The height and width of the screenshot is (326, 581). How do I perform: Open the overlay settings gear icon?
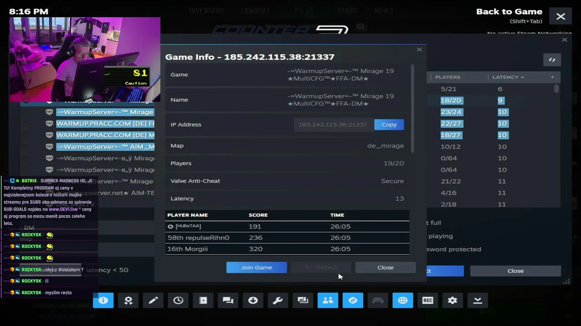click(453, 300)
